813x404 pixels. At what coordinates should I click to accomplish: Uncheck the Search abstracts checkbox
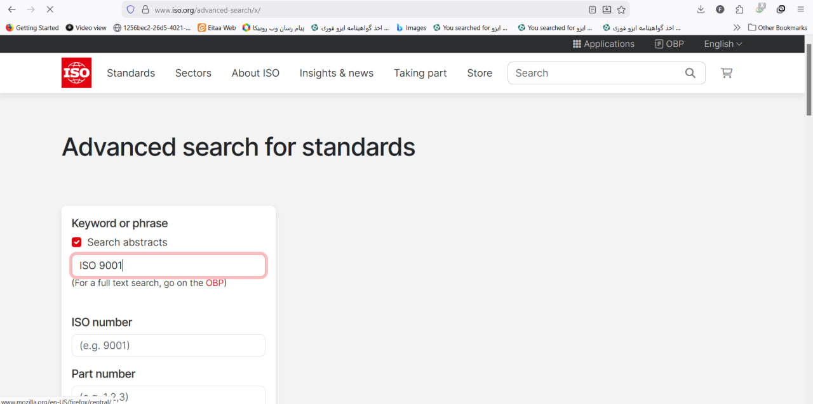coord(77,242)
